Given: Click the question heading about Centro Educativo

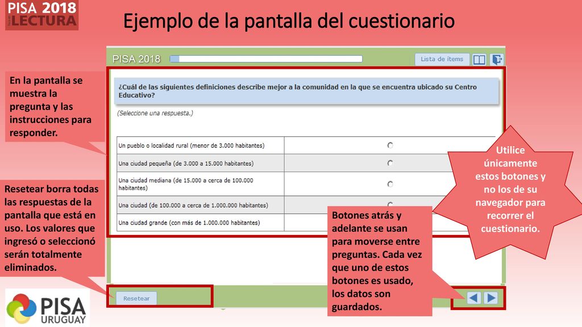Looking at the screenshot, I should point(306,91).
